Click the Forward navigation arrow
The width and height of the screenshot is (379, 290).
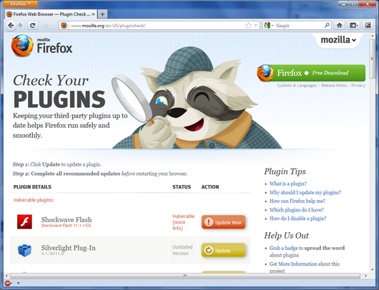(x=20, y=25)
